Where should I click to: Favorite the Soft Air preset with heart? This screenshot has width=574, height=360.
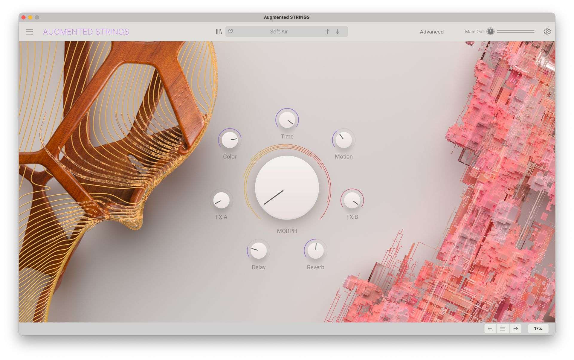coord(230,31)
